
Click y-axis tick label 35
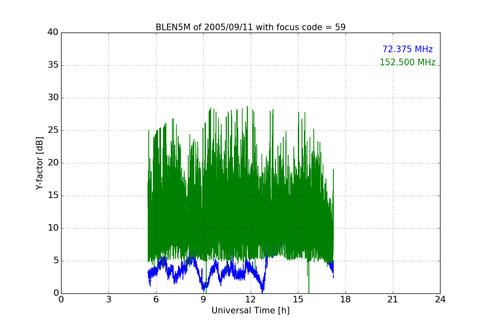53,65
